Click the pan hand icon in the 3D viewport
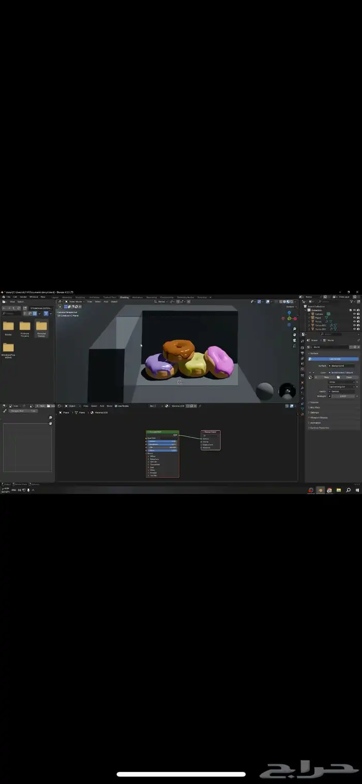Viewport: 362px width, 784px height. click(294, 334)
